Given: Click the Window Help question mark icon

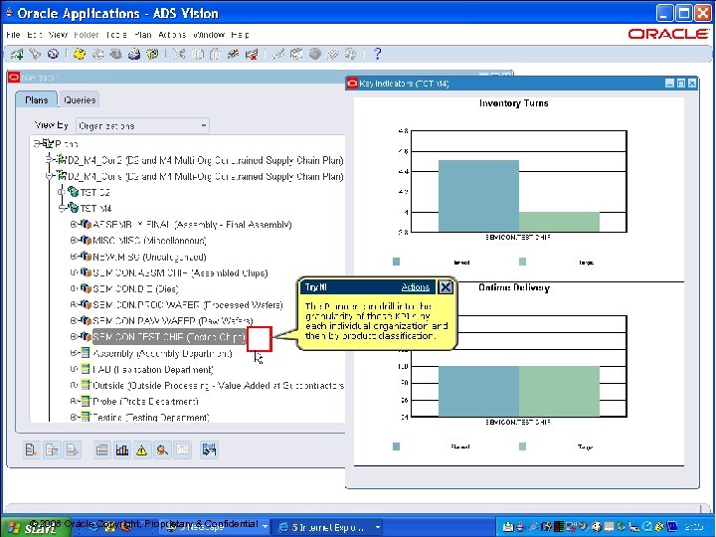Looking at the screenshot, I should tap(377, 54).
